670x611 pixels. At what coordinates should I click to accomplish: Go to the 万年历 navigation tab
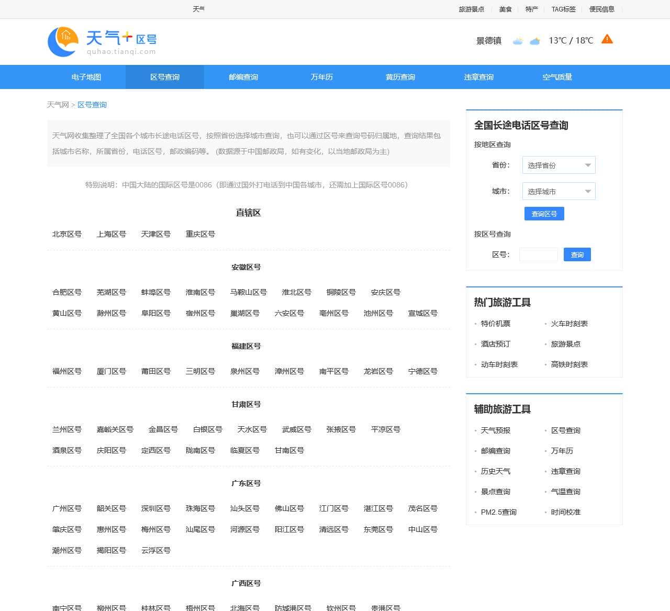321,77
